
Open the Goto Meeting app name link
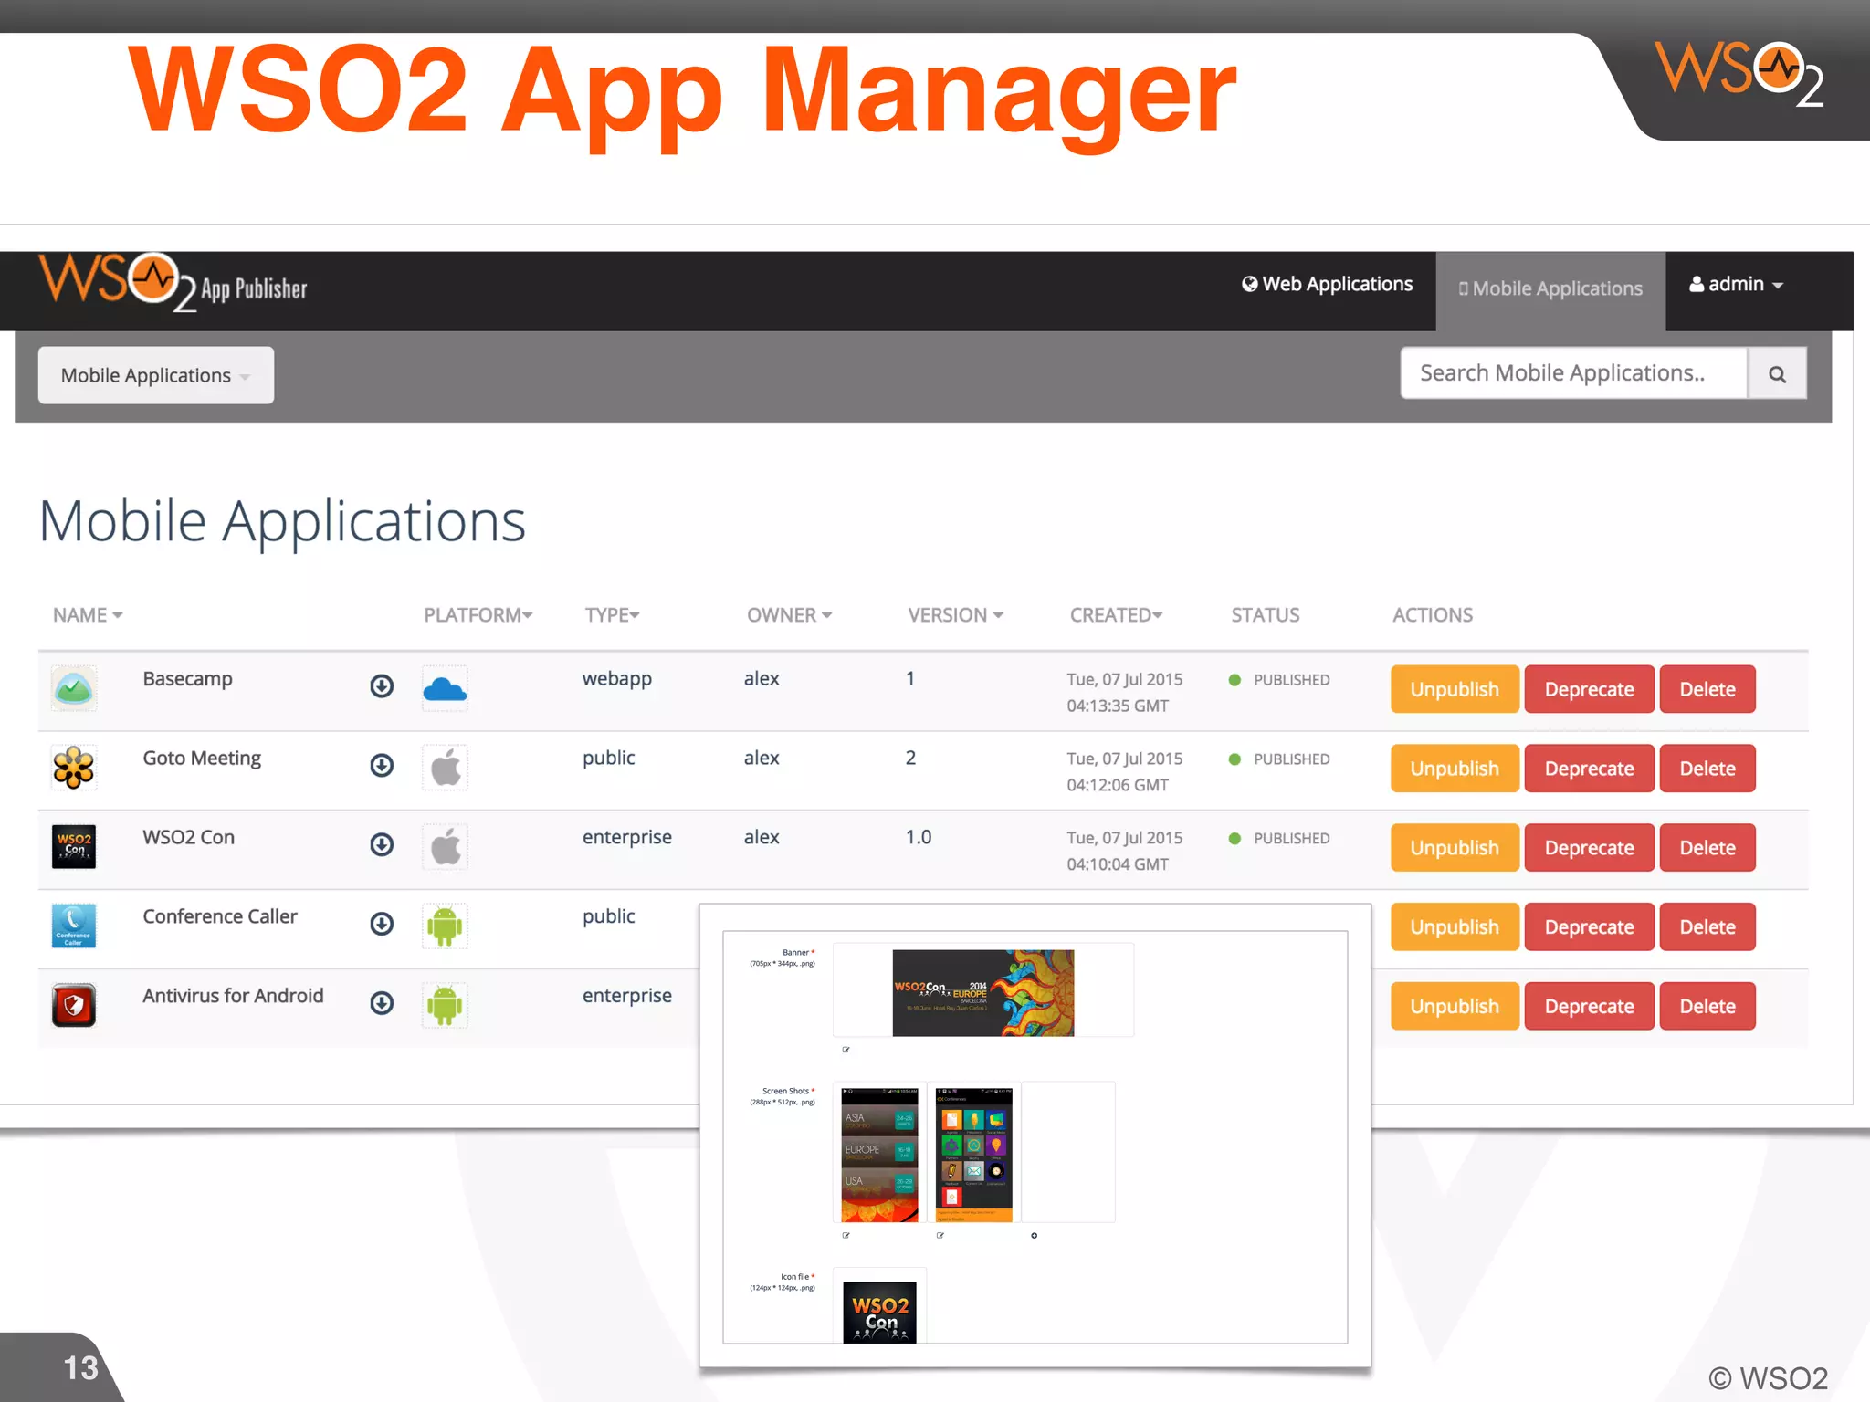coord(202,759)
